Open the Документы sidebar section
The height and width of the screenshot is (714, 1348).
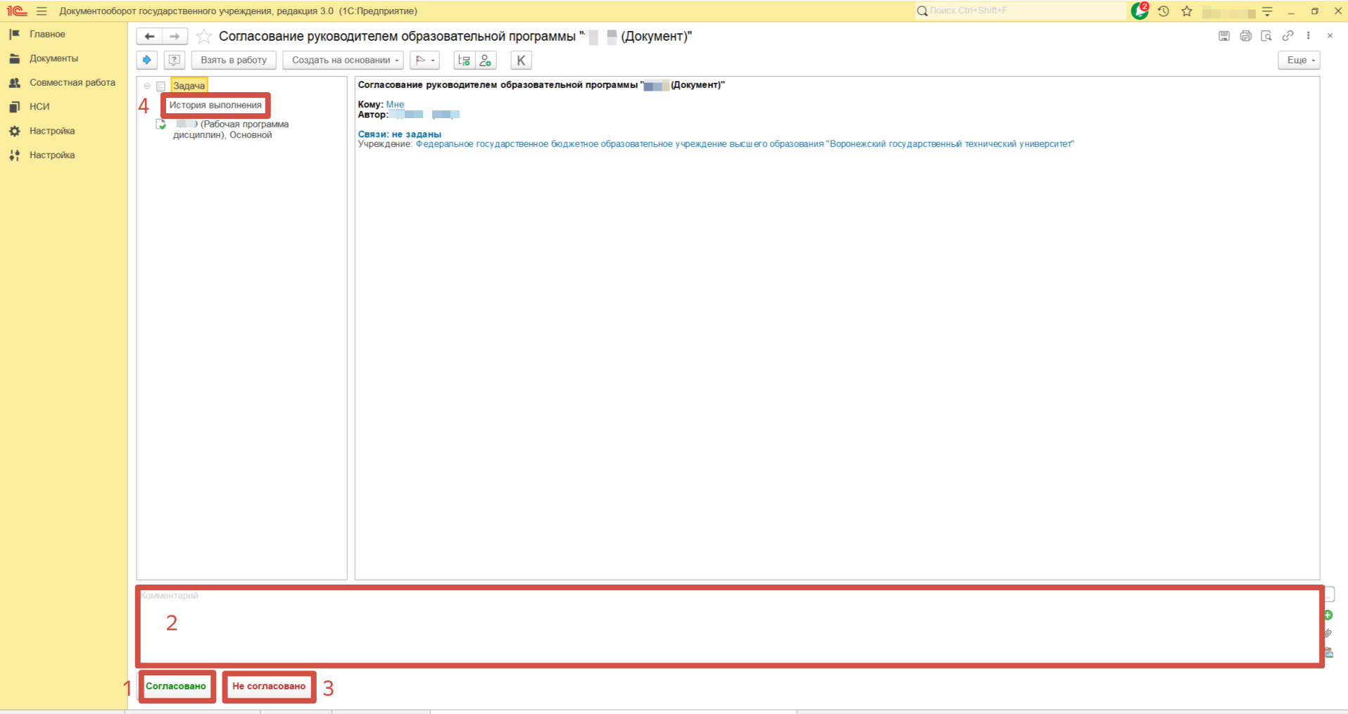53,58
